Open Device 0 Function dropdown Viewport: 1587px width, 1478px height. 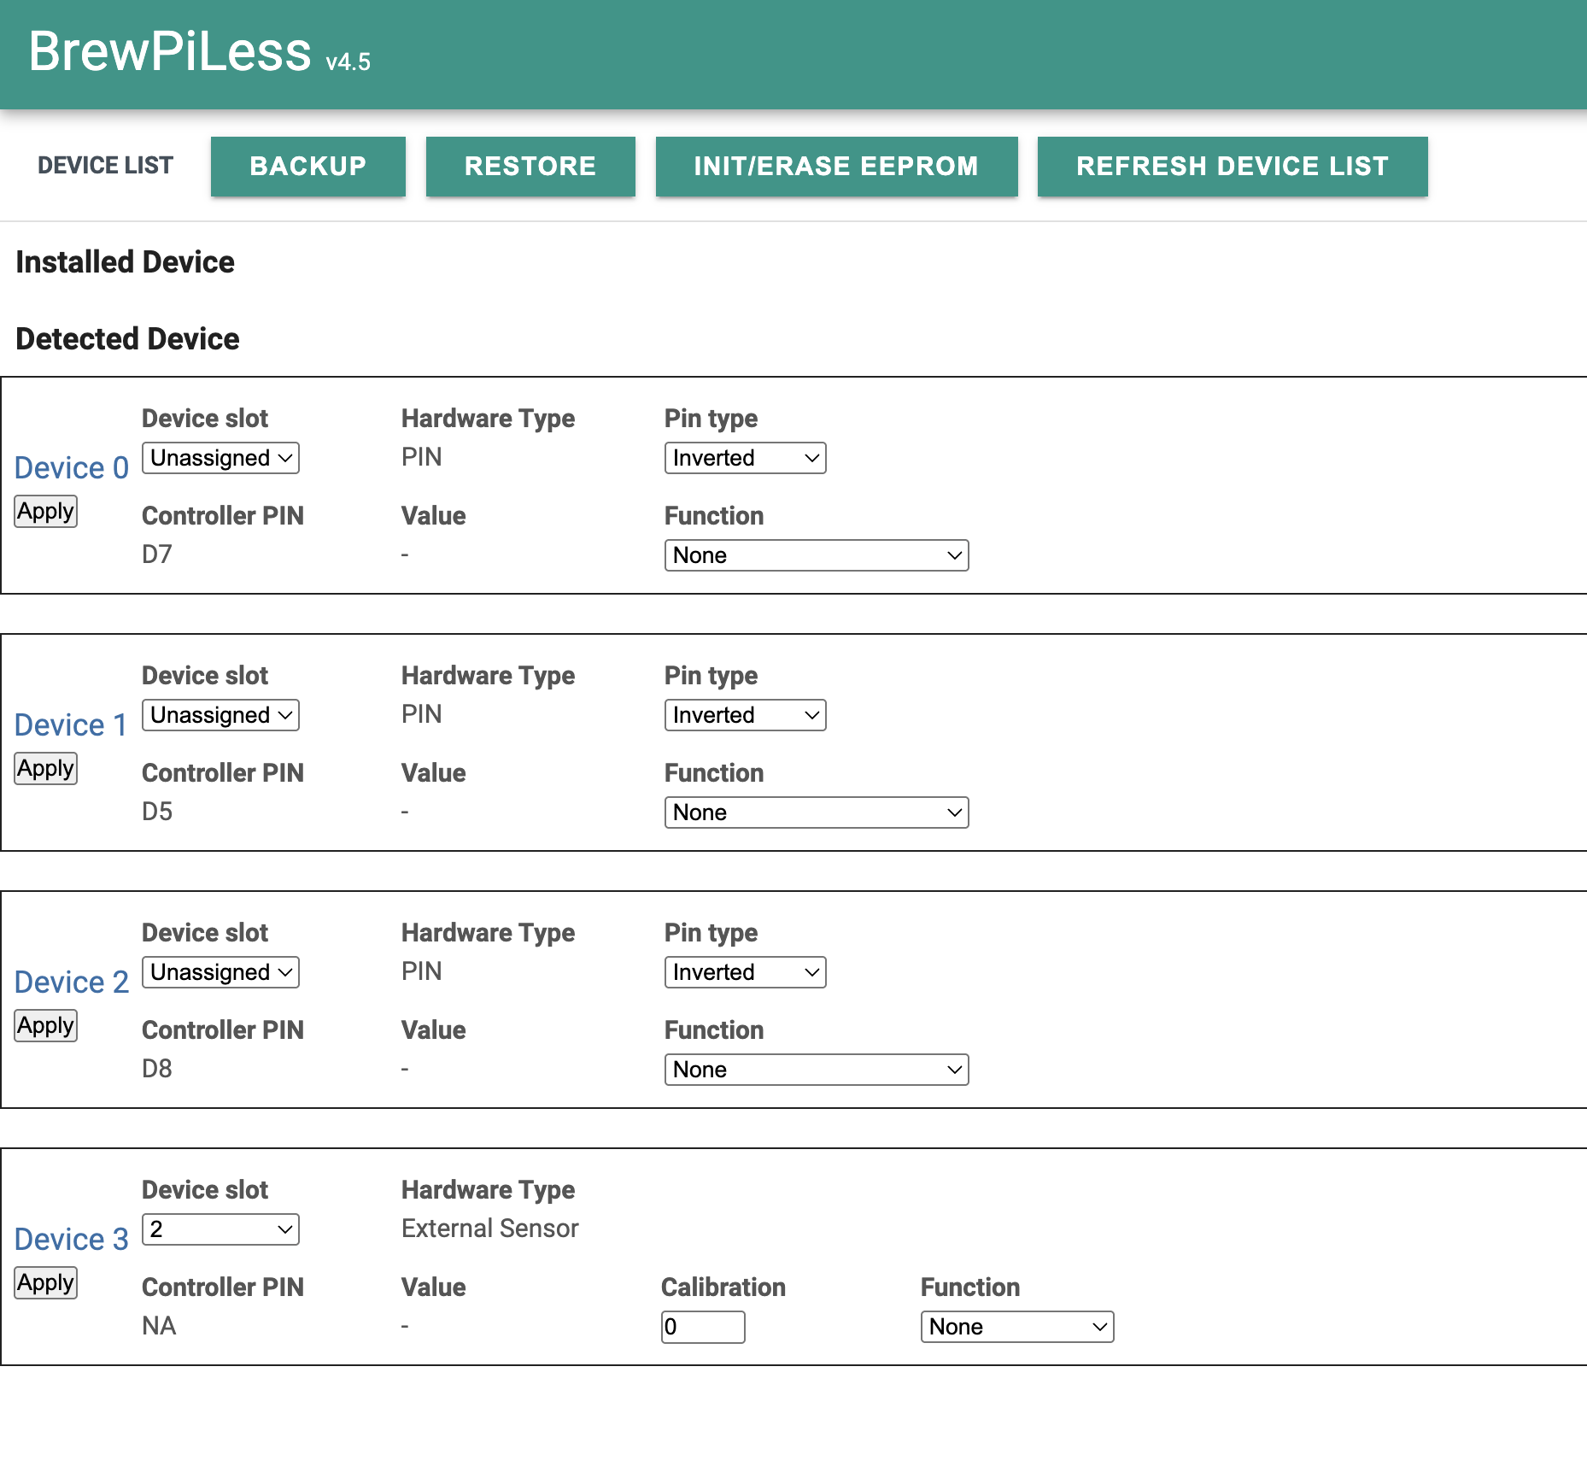pos(817,555)
